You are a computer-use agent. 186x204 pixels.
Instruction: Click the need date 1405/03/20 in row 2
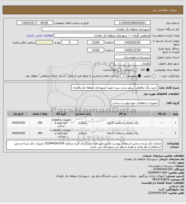tap(18, 133)
